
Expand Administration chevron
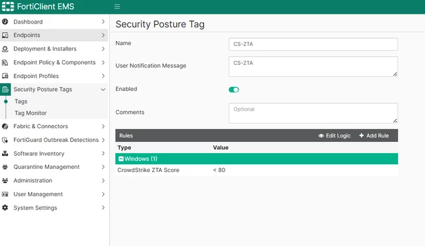[x=103, y=181]
